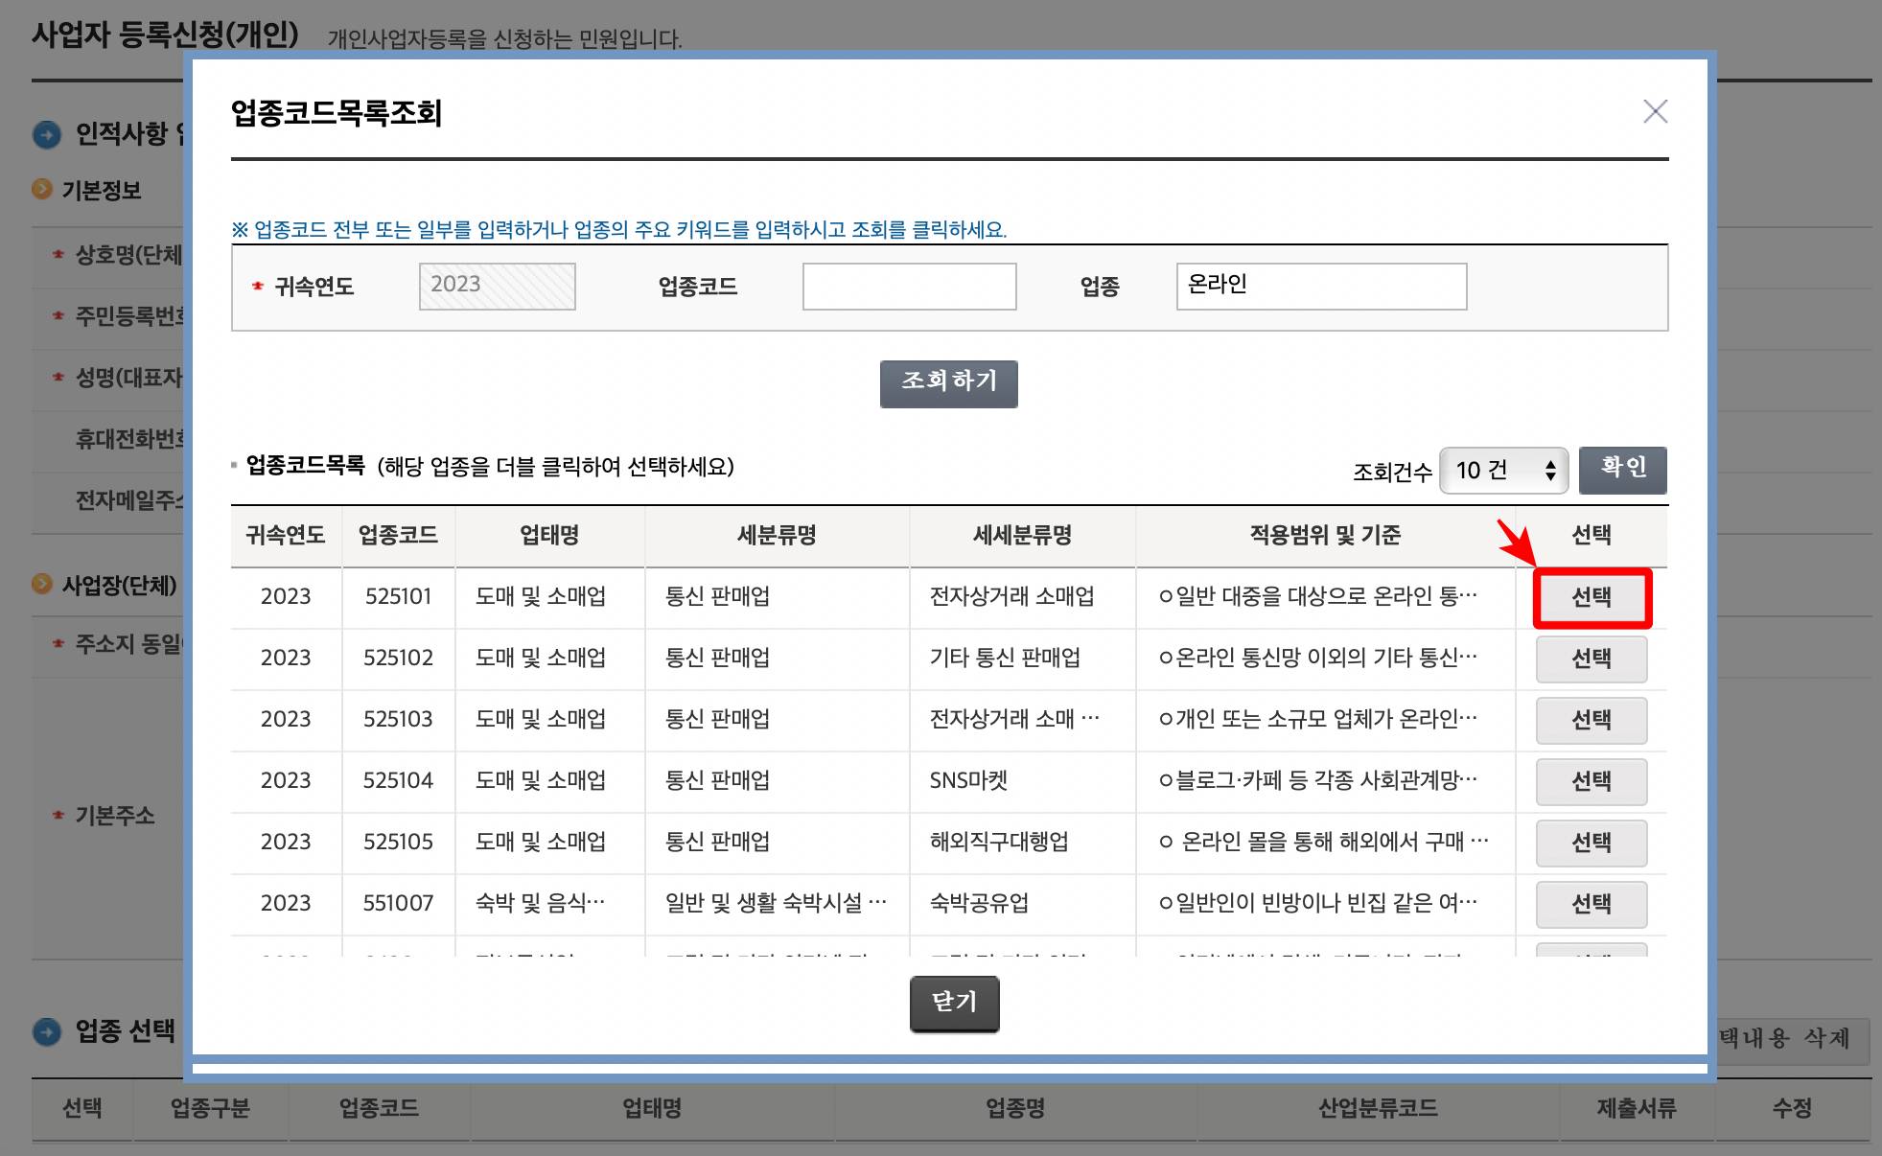Close the 업종코드목록조회 popup via the X
1882x1156 pixels.
click(1656, 112)
